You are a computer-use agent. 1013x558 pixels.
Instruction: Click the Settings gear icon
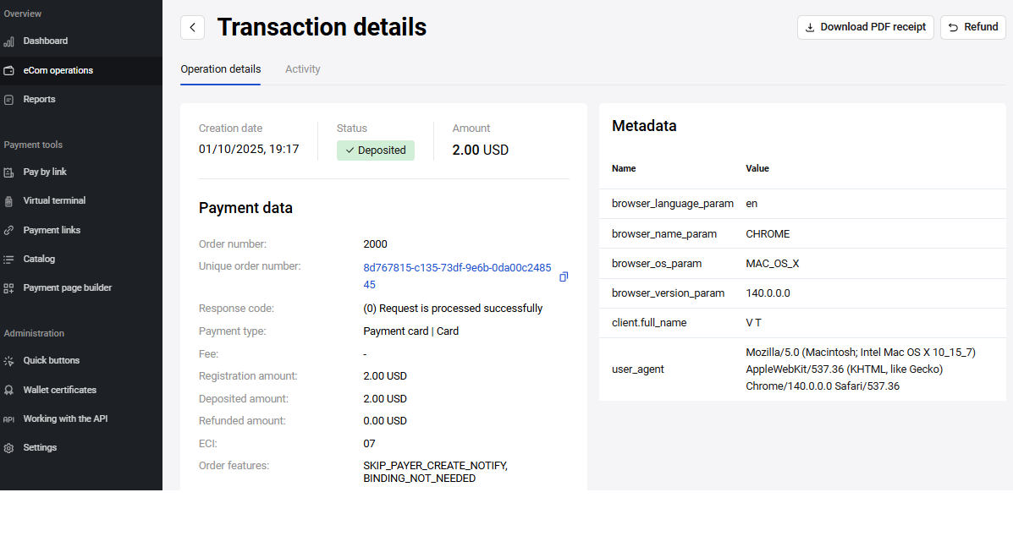[x=8, y=448]
